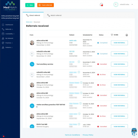Open patient link 123 123
Image resolution: width=138 pixels, height=138 pixels.
point(72,51)
